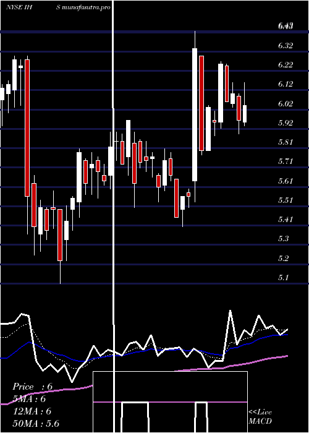Screen dimensions: 309x433
Task: Click the 5.61 price axis label
Action: click(286, 181)
